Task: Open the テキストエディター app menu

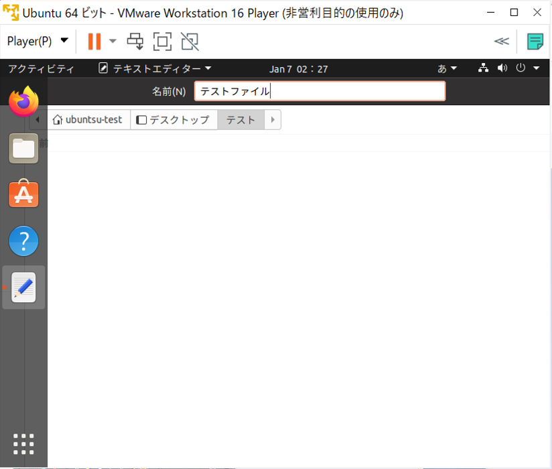Action: coord(155,68)
